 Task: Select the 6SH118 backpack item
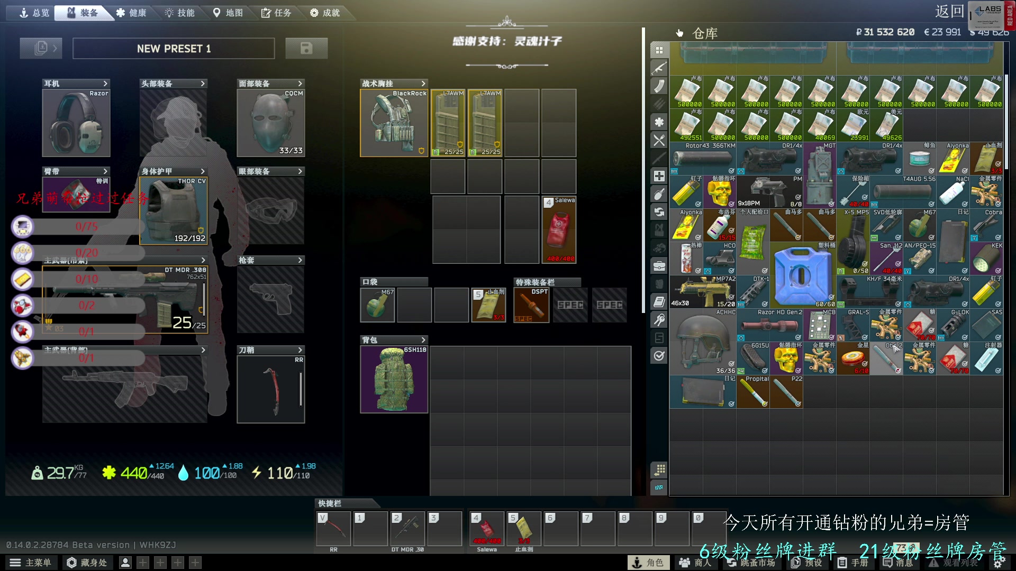[394, 379]
